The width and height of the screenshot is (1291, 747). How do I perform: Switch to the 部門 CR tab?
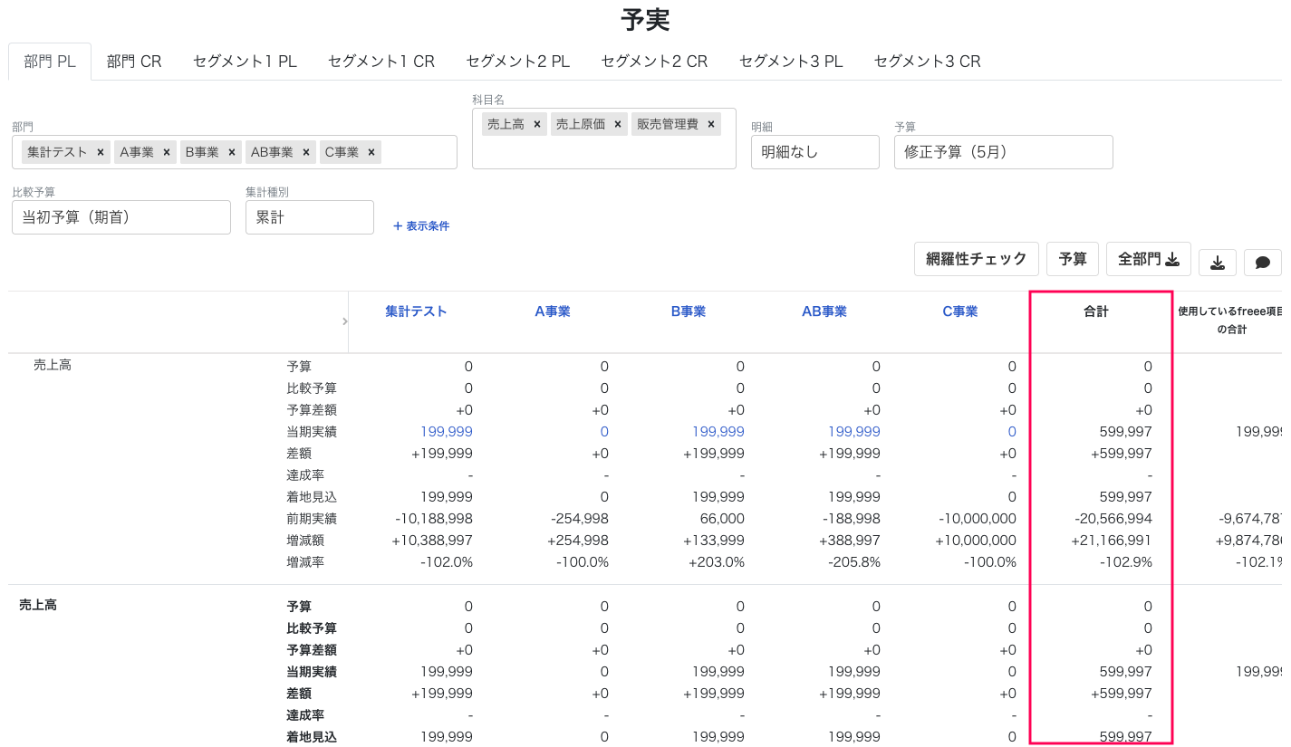[x=134, y=62]
